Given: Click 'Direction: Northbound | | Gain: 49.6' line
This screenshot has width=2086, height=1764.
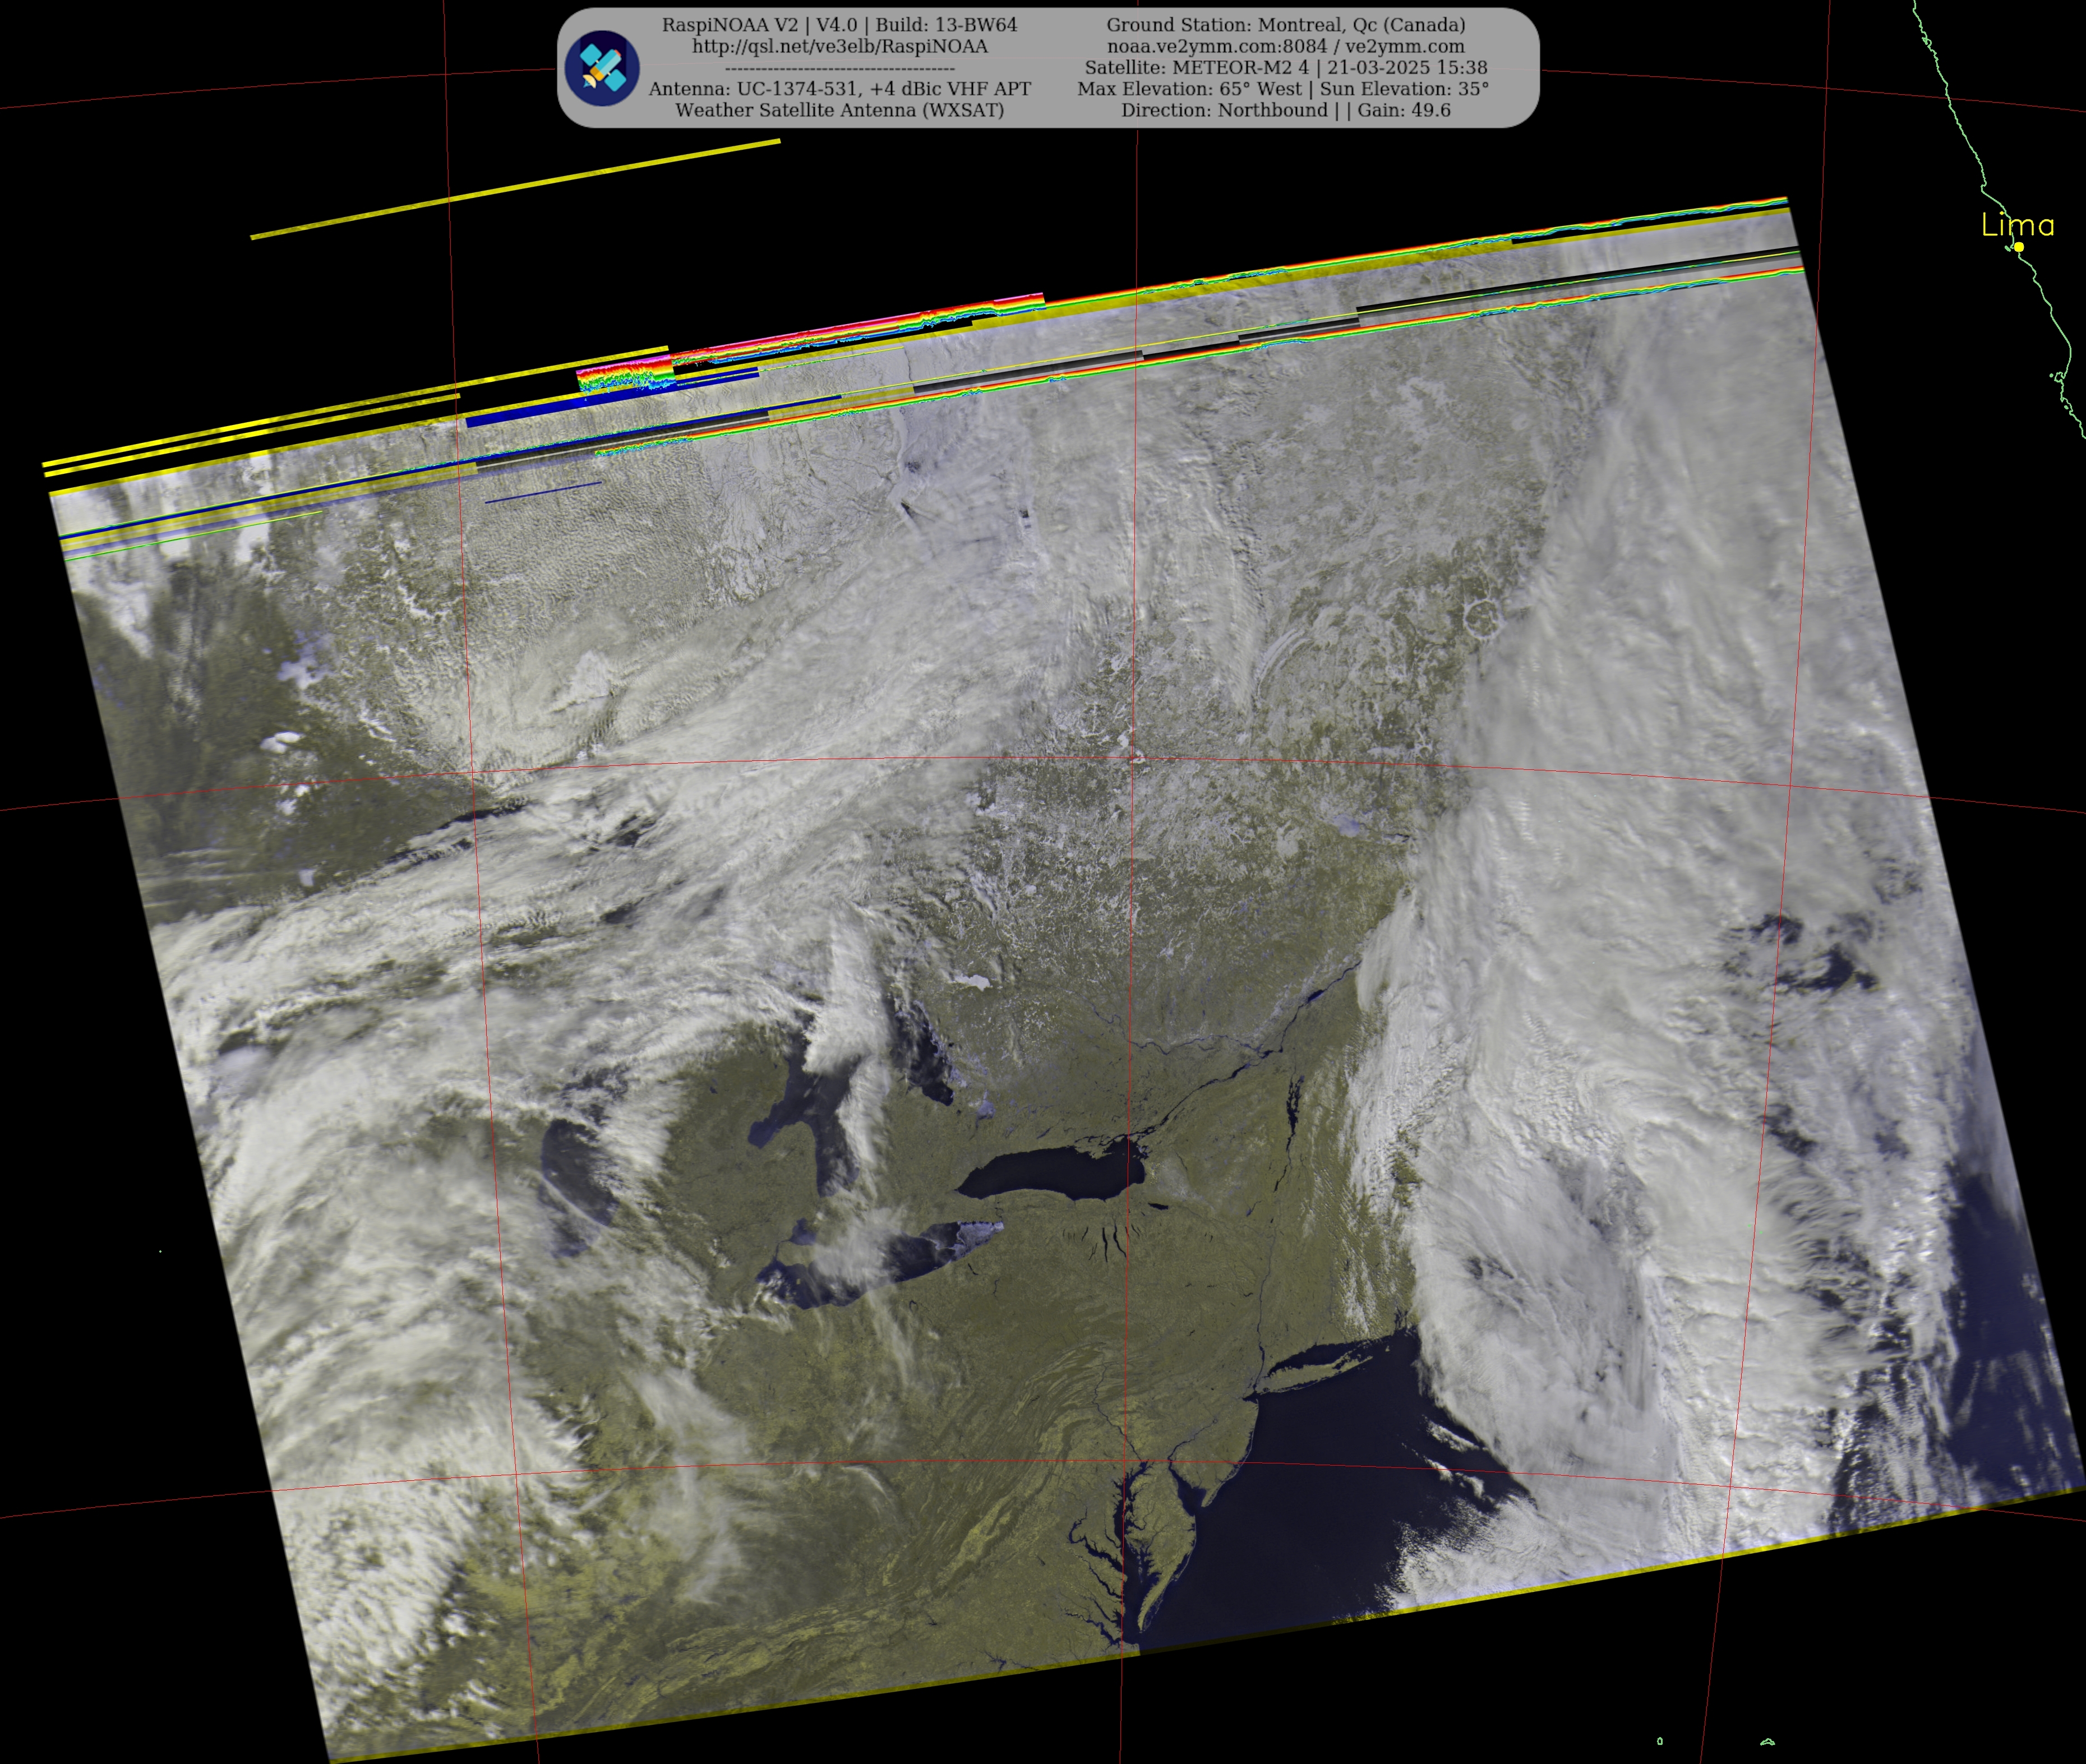Looking at the screenshot, I should coord(1285,110).
